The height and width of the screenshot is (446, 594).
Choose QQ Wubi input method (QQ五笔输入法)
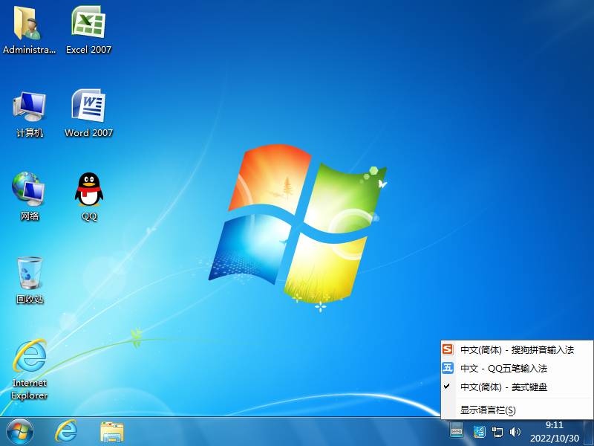coord(504,368)
